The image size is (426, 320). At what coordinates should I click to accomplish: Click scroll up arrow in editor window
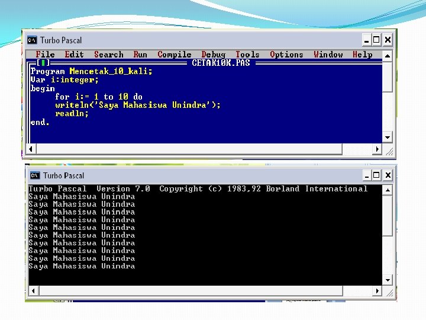[x=388, y=56]
